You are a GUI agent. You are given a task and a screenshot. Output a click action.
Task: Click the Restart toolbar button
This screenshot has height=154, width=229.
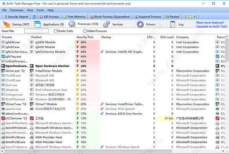173,17
